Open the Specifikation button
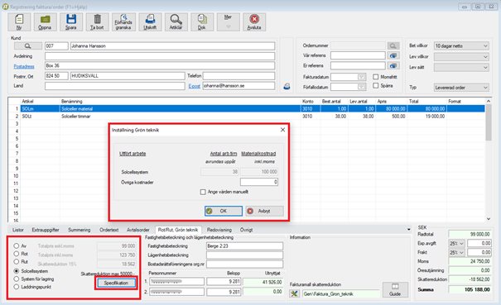Viewport: 501px width, 305px height. click(x=116, y=283)
